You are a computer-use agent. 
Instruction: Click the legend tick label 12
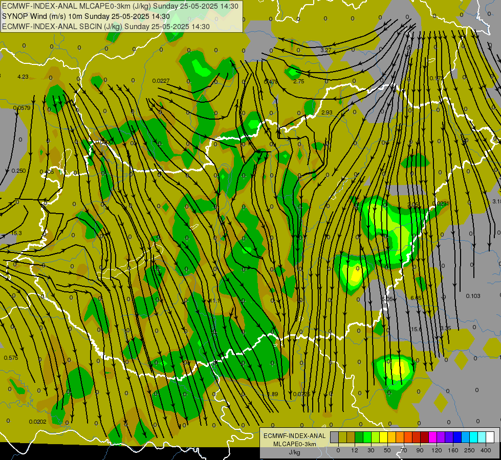pyautogui.click(x=355, y=450)
